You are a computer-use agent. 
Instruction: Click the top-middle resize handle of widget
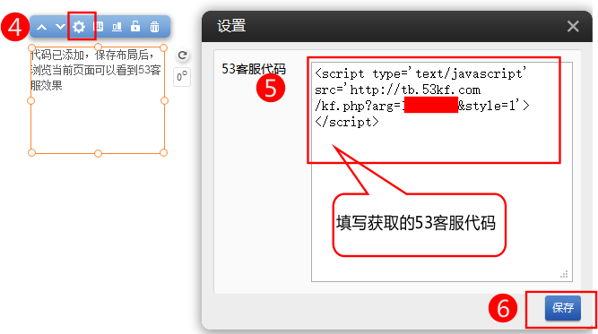click(98, 47)
